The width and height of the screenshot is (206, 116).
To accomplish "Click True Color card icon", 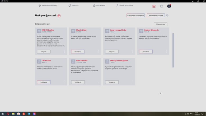I will pos(39,62).
